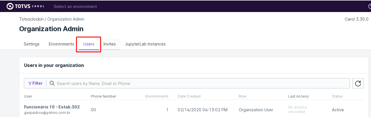Open the Environments tab
Image resolution: width=371 pixels, height=117 pixels.
coord(61,44)
